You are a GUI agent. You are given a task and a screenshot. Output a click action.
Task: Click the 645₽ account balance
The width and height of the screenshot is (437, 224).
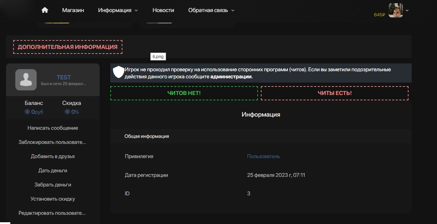click(x=379, y=15)
